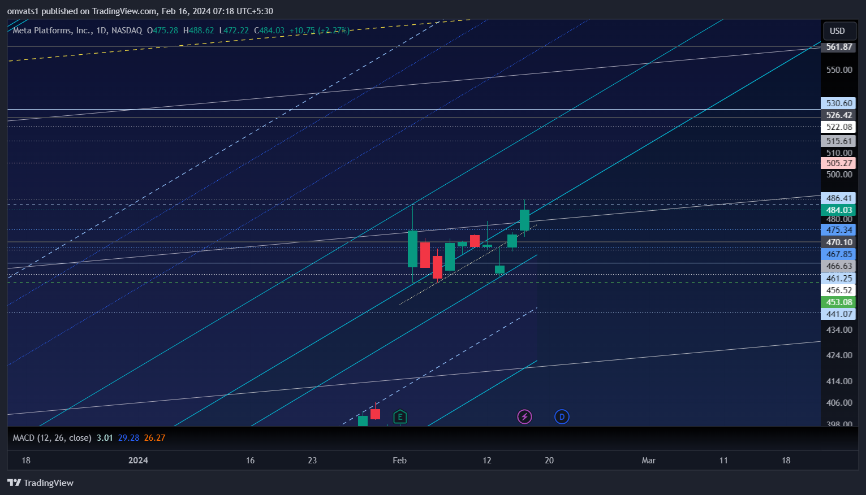
Task: Click the green 484.03 current price label
Action: (838, 210)
